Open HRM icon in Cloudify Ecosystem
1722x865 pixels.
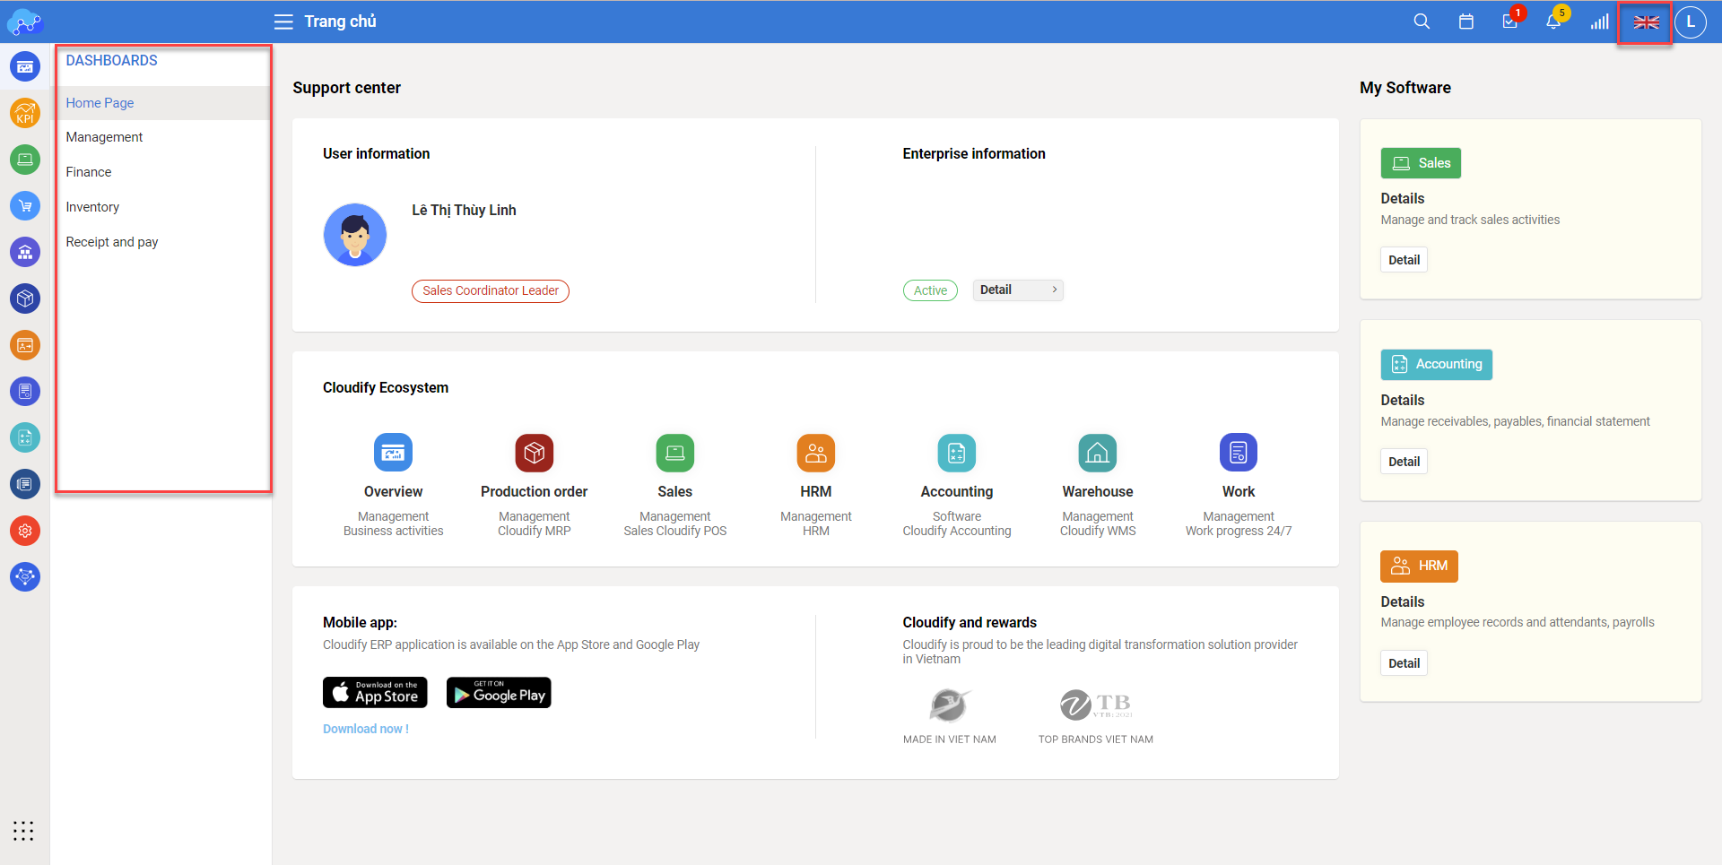pos(816,453)
